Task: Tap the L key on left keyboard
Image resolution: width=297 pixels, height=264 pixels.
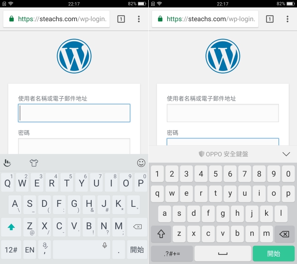Action: click(x=133, y=205)
